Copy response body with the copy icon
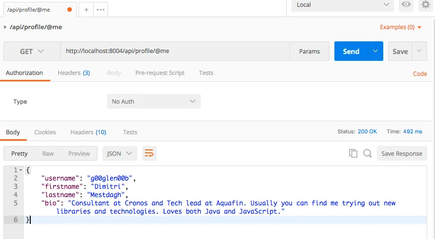This screenshot has width=435, height=239. coord(353,153)
